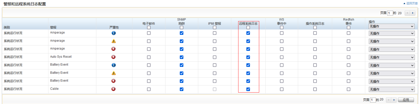Enable Redfish event for Cable row

(349, 89)
